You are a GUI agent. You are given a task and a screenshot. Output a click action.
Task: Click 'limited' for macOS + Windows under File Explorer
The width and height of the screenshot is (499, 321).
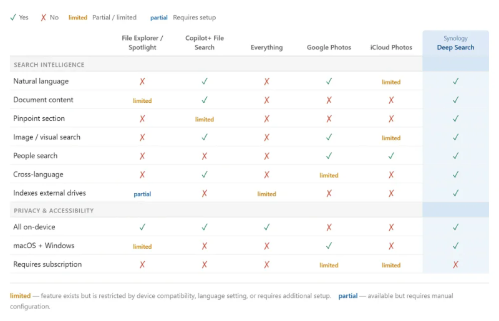pos(142,247)
